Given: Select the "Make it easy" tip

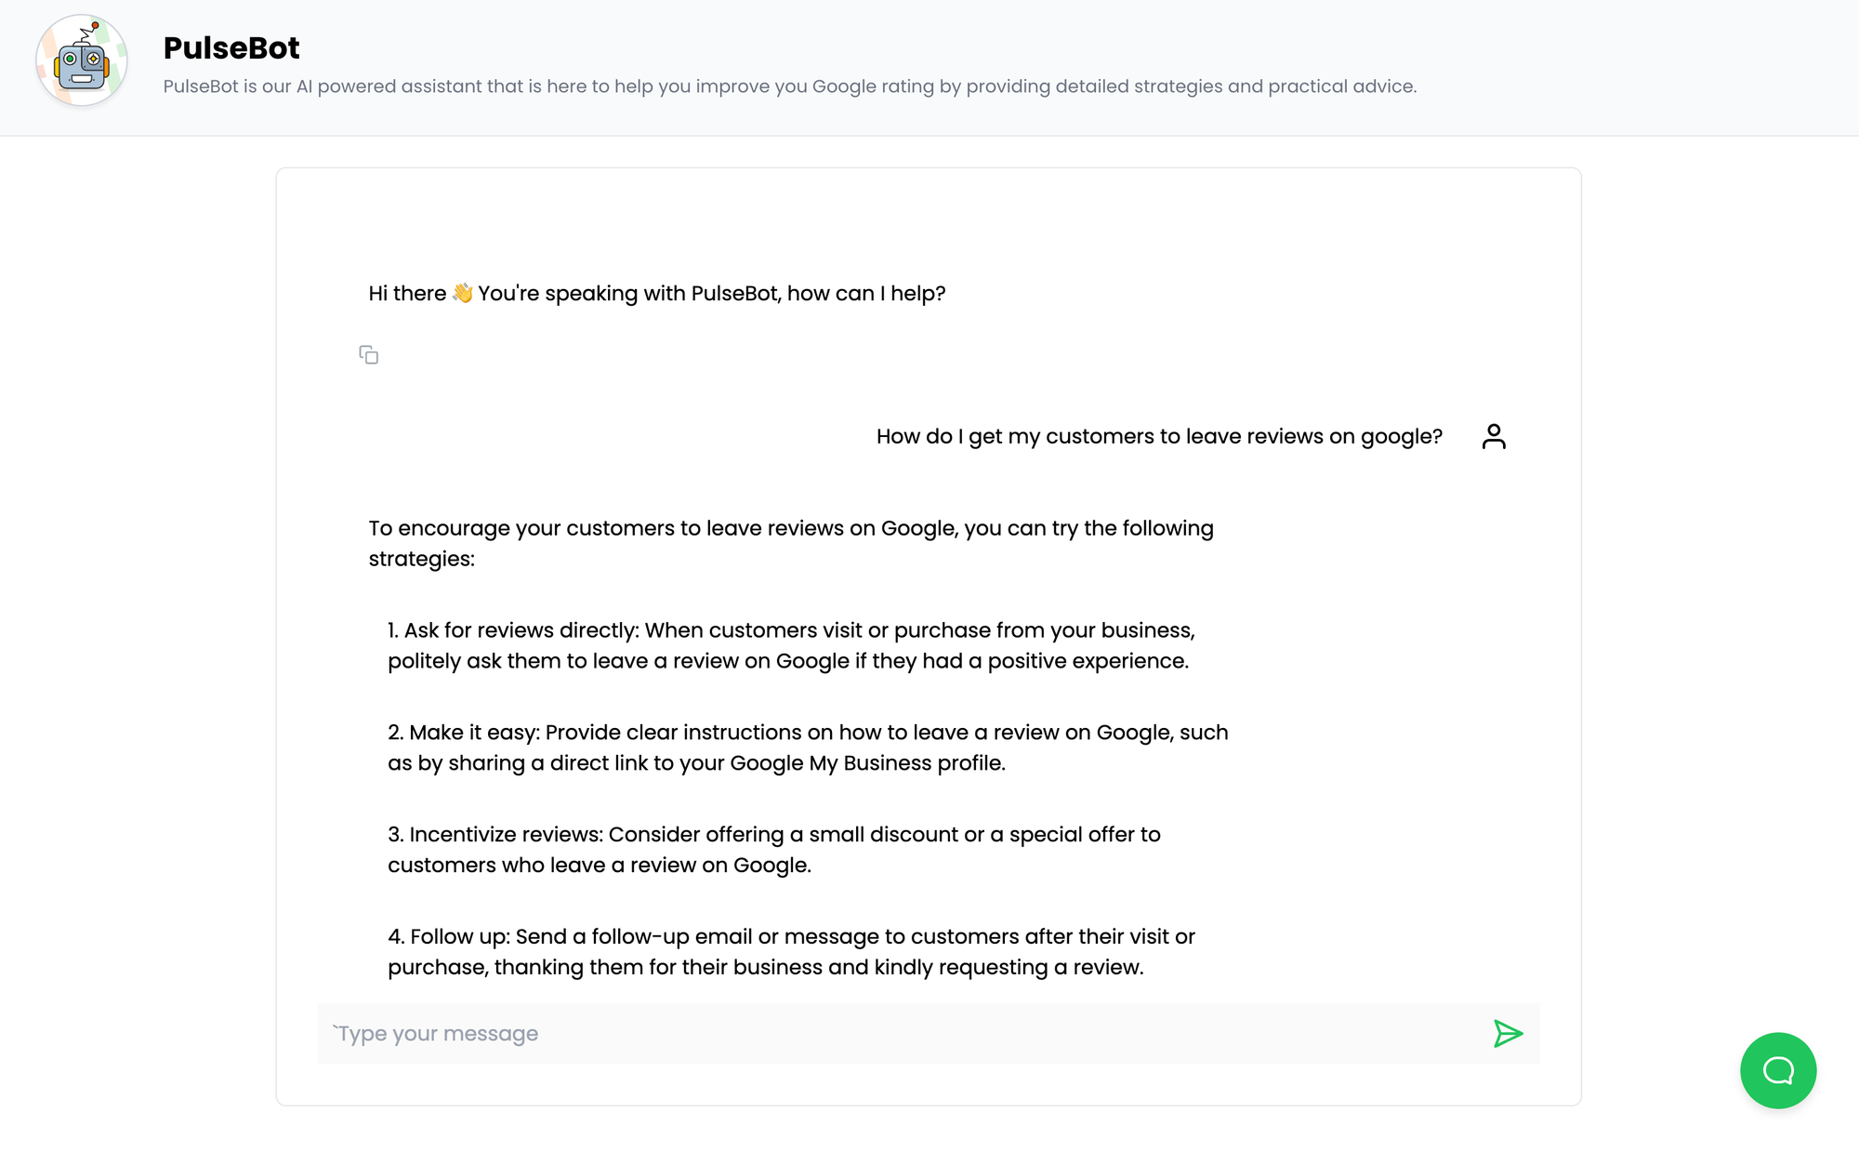Looking at the screenshot, I should click(807, 747).
